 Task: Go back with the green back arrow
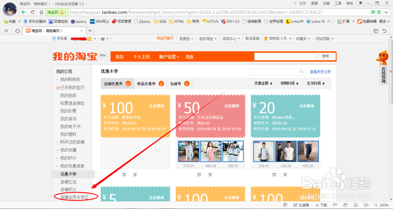[24, 12]
